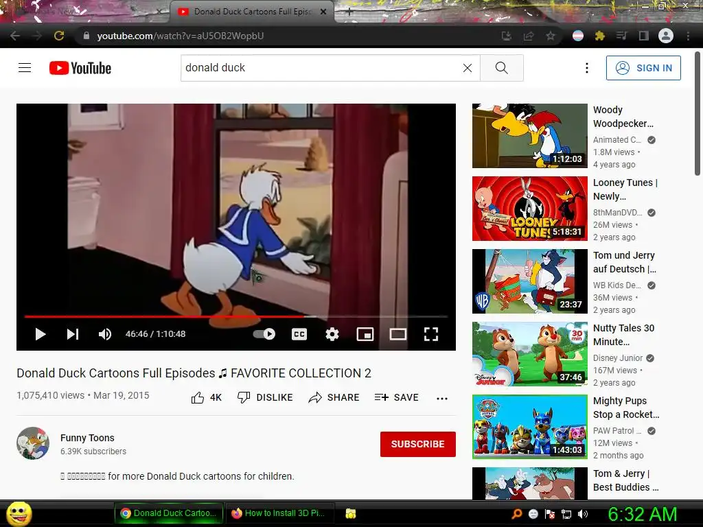Open the Woody Woodpecker video thumbnail

pos(529,136)
